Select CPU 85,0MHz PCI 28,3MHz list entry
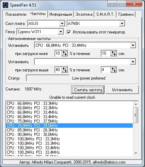 [x=69, y=130]
